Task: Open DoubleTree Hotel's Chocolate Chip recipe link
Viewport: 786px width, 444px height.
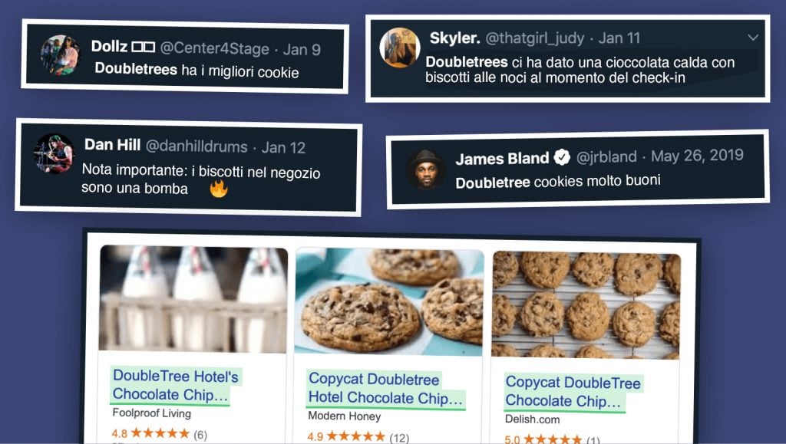Action: [176, 385]
